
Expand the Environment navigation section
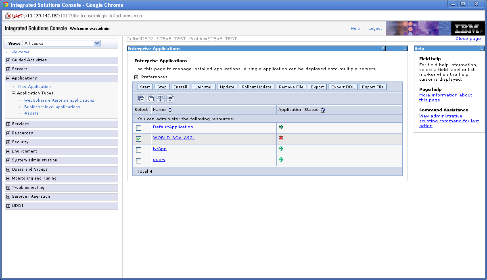click(x=8, y=151)
